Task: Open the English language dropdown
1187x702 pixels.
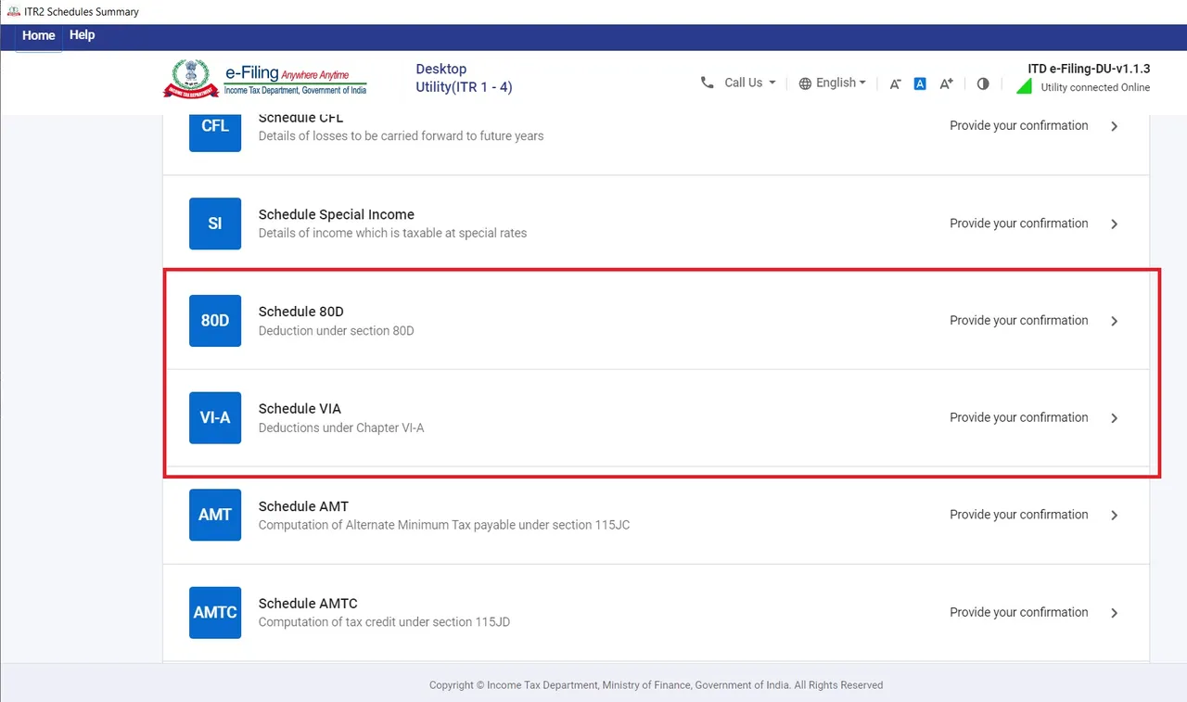Action: tap(840, 83)
